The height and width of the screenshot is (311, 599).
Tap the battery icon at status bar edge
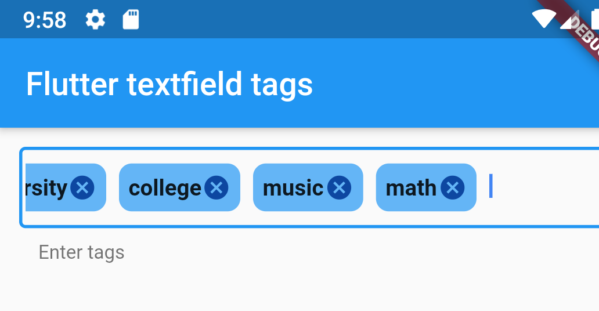[595, 19]
